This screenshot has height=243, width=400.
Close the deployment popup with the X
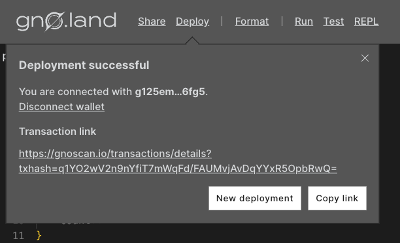point(365,58)
